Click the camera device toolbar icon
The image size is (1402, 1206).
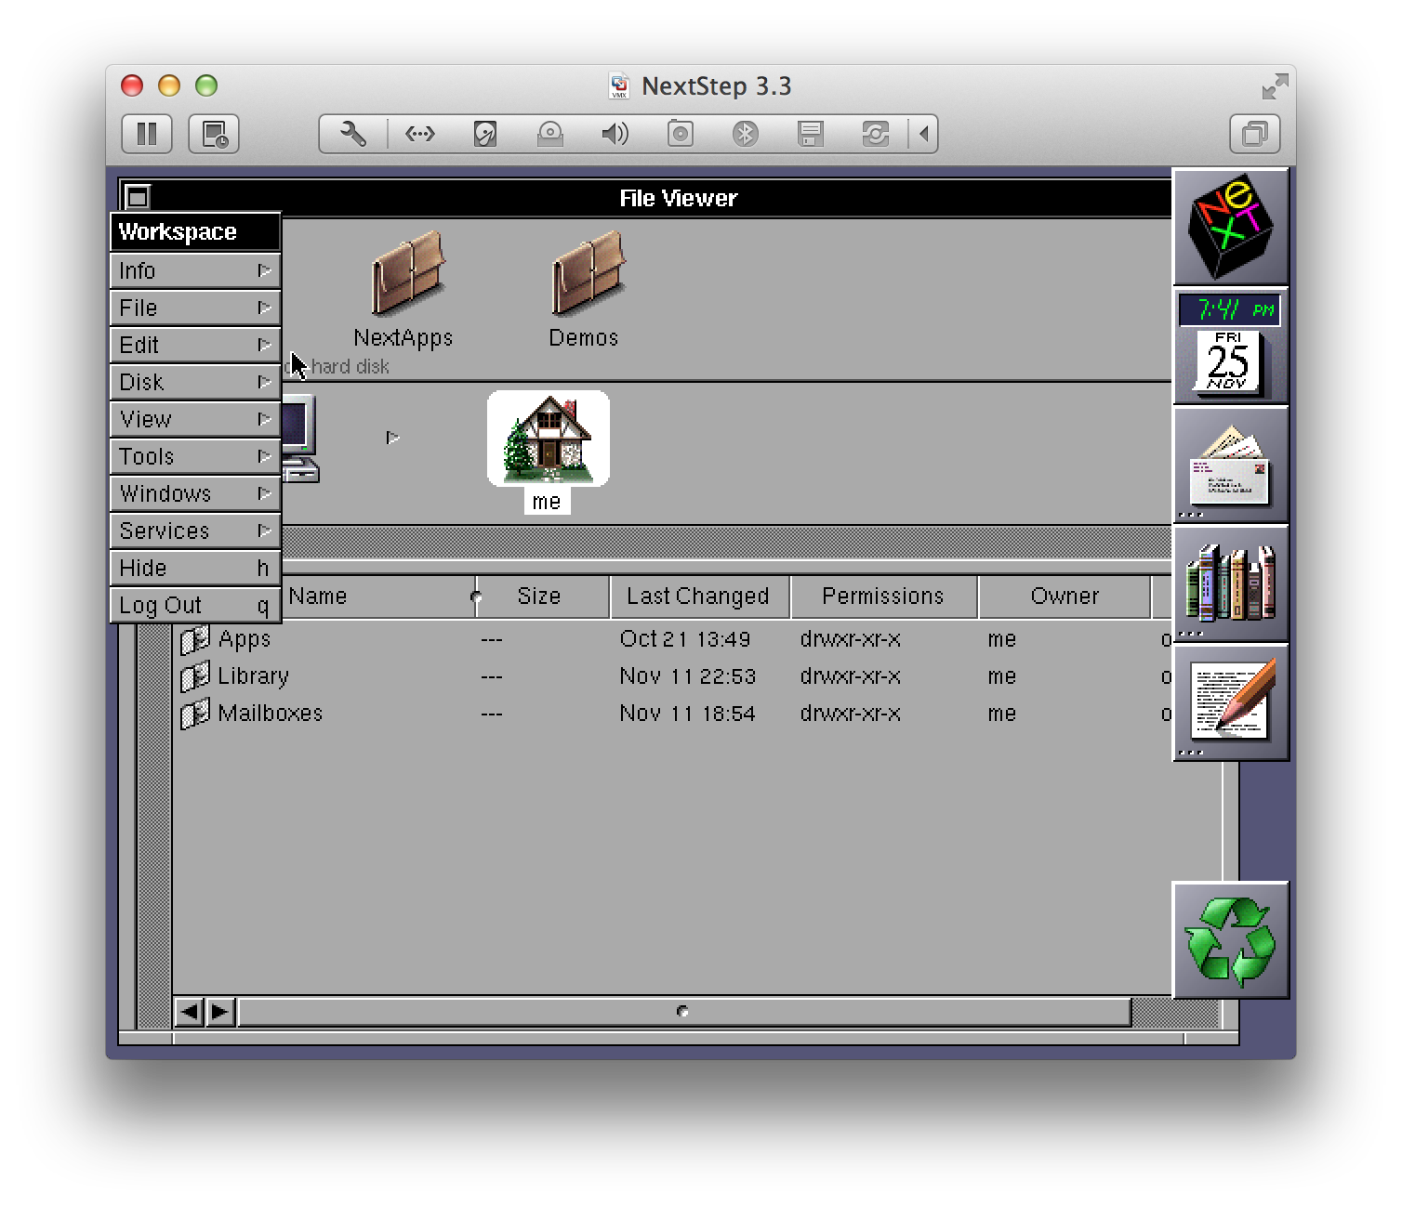pyautogui.click(x=681, y=134)
